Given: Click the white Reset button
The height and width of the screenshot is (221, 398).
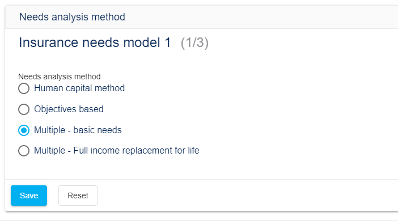Looking at the screenshot, I should tap(78, 195).
